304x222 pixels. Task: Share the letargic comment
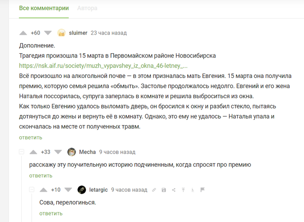tap(174, 190)
